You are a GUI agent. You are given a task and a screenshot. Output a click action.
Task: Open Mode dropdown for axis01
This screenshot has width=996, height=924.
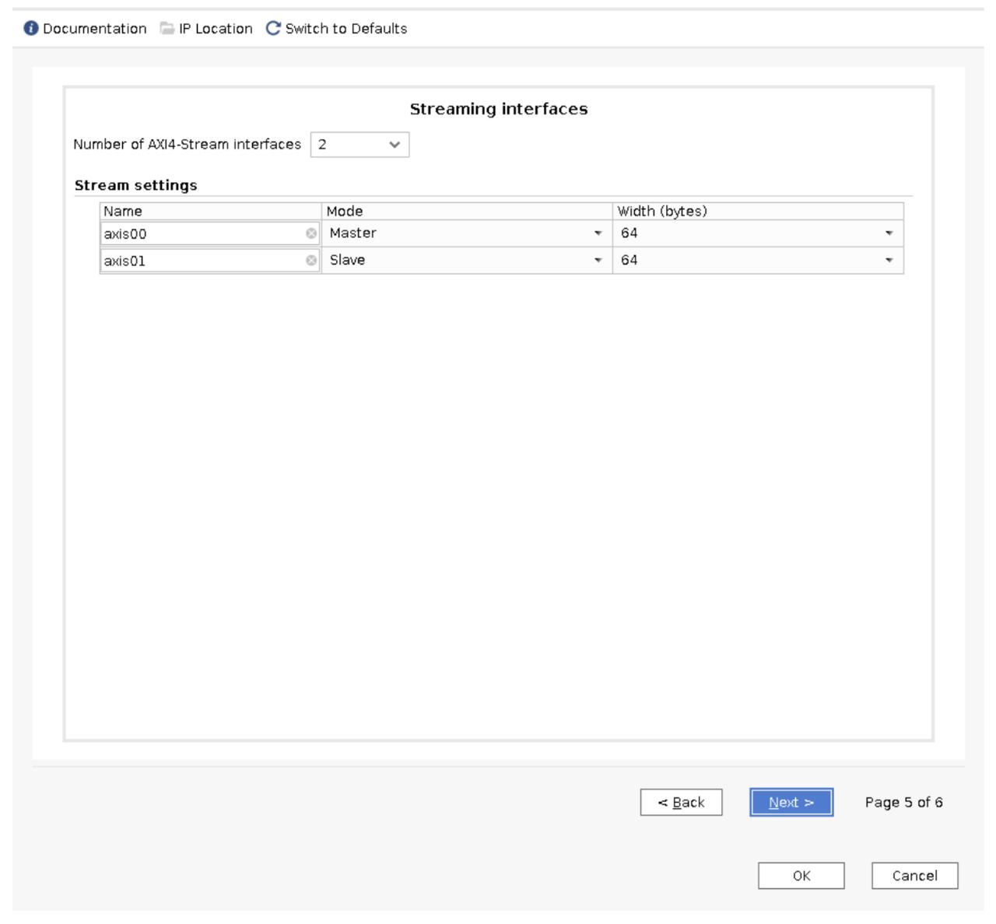click(x=467, y=261)
